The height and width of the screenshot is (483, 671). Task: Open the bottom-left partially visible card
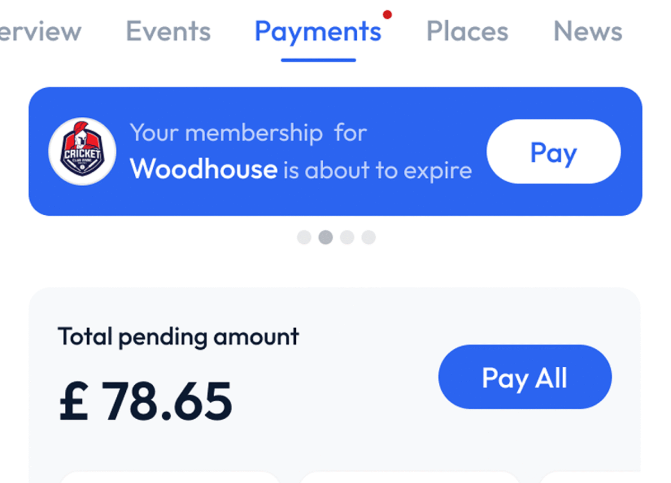tap(170, 477)
